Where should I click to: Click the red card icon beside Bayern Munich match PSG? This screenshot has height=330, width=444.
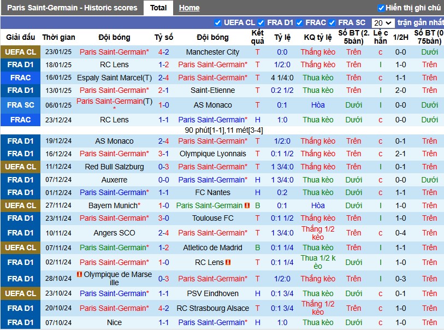click(x=247, y=205)
